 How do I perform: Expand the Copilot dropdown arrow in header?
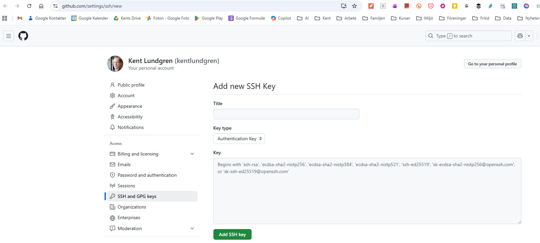[x=529, y=36]
